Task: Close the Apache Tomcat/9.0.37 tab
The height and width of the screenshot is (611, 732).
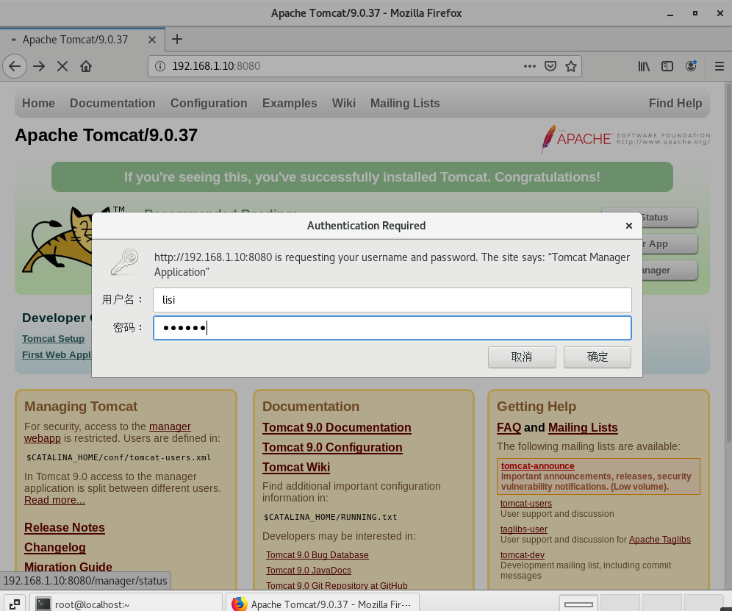Action: pyautogui.click(x=151, y=40)
